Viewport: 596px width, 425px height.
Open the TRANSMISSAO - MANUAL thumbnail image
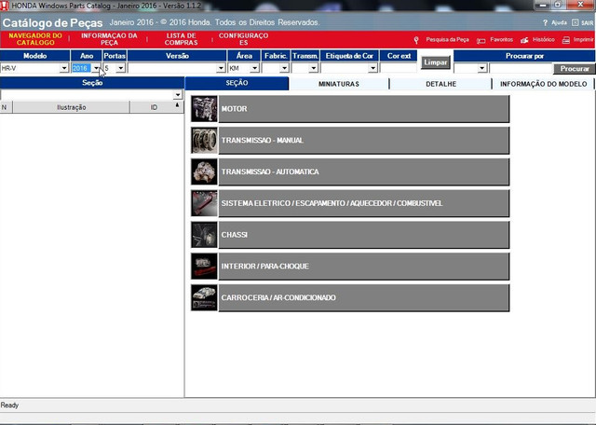(204, 141)
